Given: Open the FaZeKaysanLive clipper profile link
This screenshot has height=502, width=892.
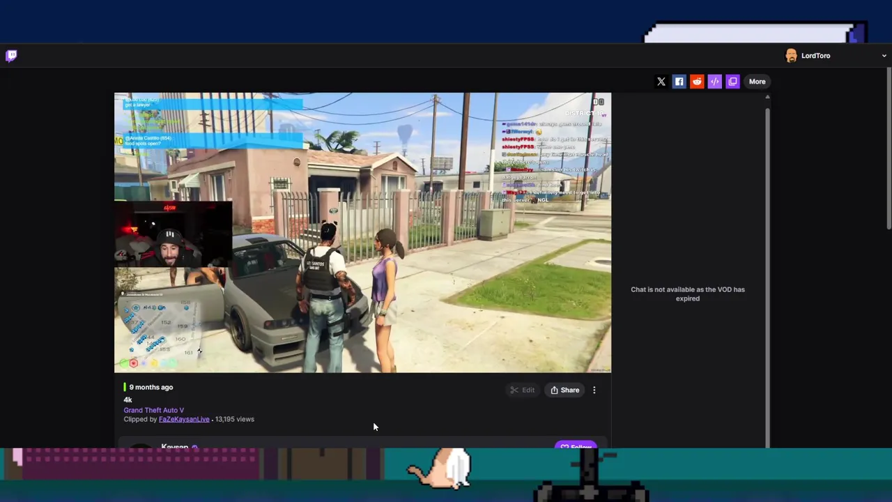Looking at the screenshot, I should coord(184,419).
